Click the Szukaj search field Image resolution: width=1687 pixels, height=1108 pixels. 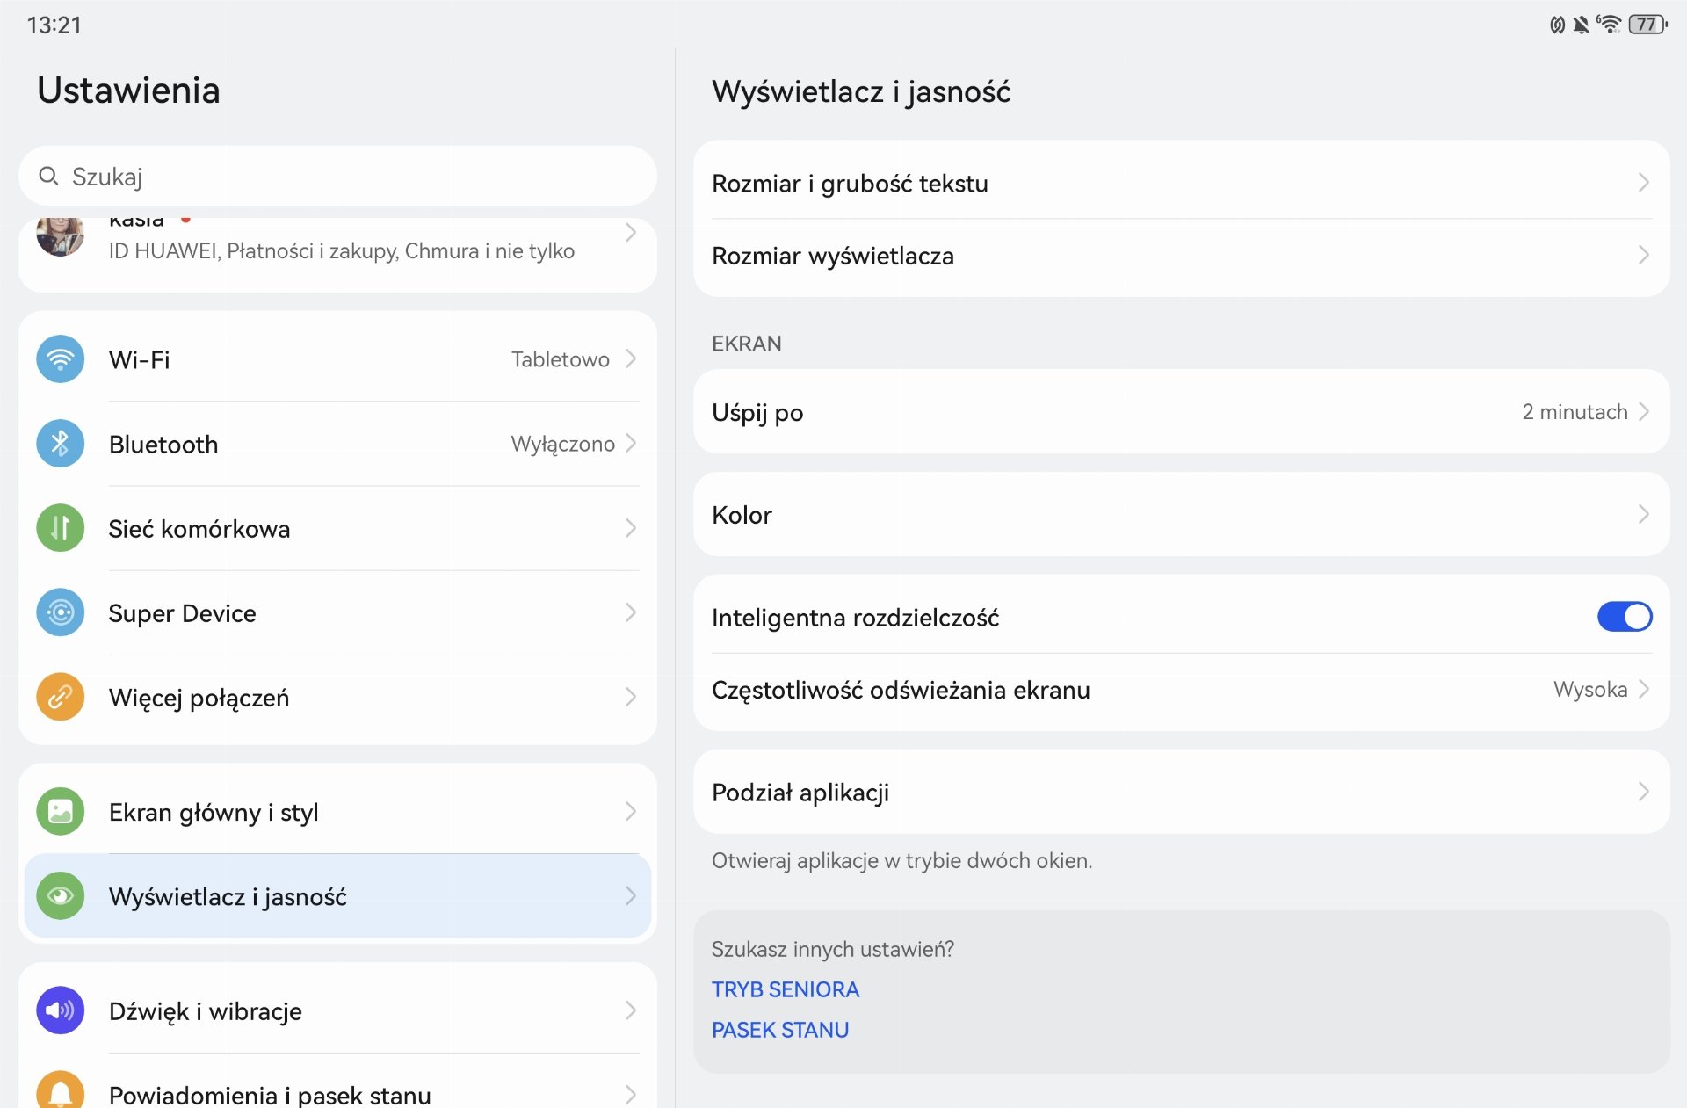pos(337,177)
